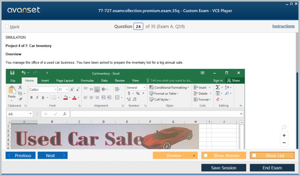Viewport: 300px width, 176px height.
Task: Open the Page Layout ribbon tab
Action: click(x=65, y=81)
